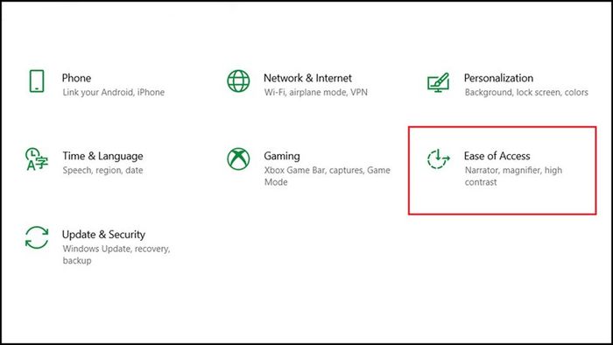Screen dimensions: 613x345
Task: Open the Gaming settings title
Action: [282, 156]
